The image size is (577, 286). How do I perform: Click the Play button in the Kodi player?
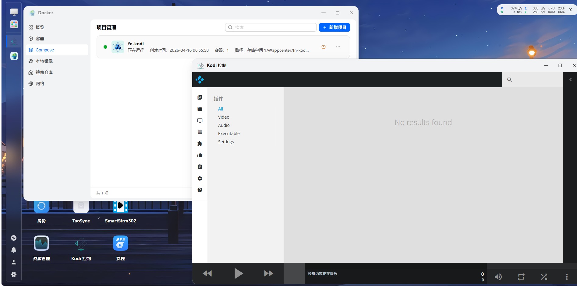pyautogui.click(x=239, y=274)
